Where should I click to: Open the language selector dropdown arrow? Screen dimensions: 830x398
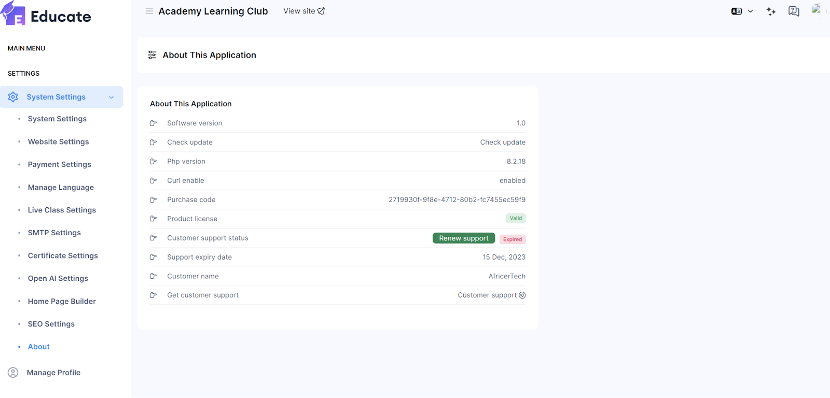(x=750, y=11)
